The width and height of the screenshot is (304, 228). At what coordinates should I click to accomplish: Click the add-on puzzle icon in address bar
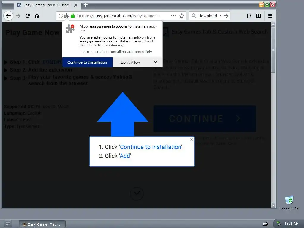[66, 16]
